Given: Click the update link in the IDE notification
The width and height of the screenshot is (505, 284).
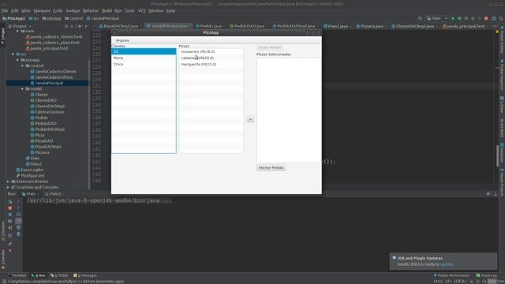Looking at the screenshot, I should (x=447, y=264).
